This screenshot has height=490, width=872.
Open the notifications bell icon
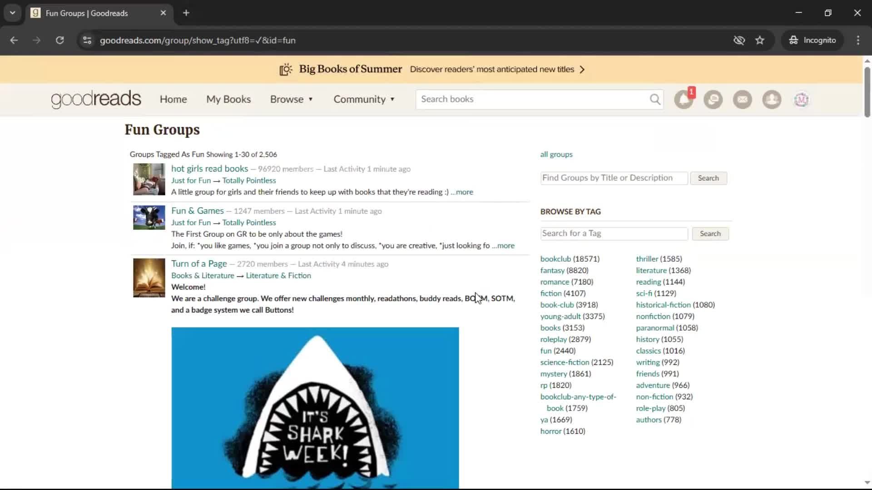pyautogui.click(x=684, y=99)
